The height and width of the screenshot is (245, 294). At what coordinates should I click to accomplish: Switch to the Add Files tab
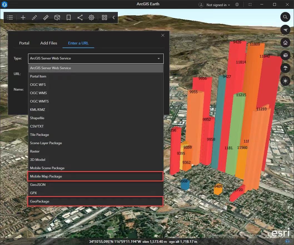pyautogui.click(x=49, y=43)
